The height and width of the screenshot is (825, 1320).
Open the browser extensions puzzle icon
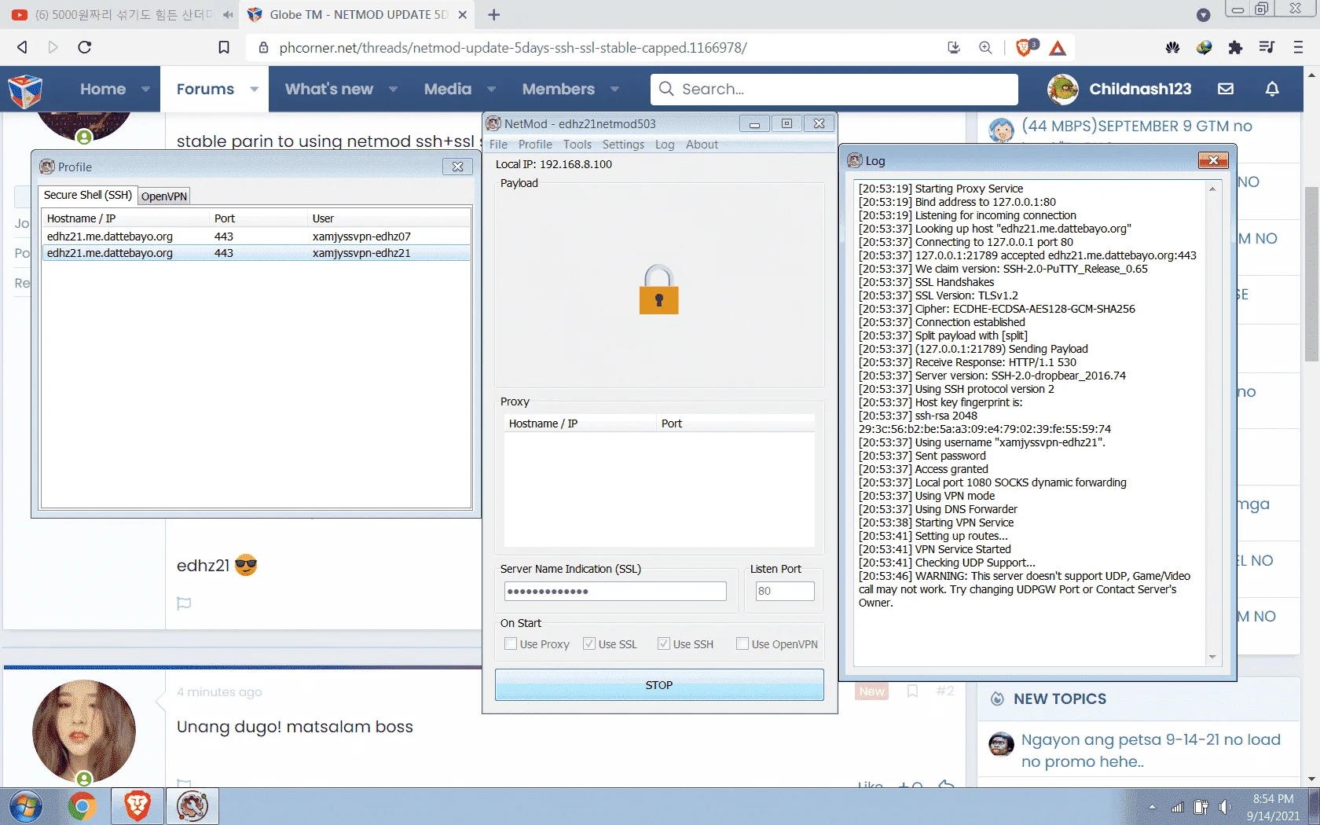tap(1235, 47)
